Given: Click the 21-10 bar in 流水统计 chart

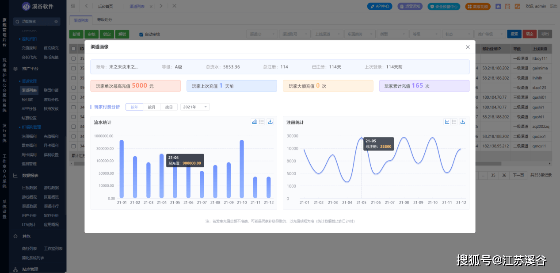Looking at the screenshot, I should 242,169.
